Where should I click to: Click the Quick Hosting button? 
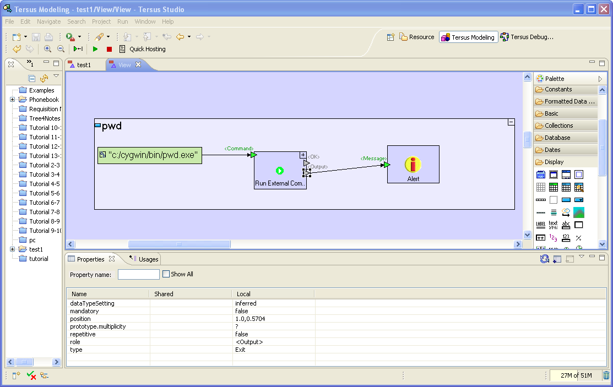[142, 49]
